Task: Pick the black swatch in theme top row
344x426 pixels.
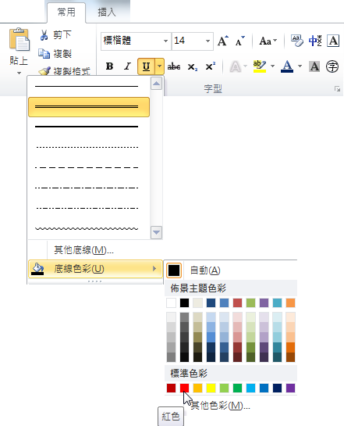Action: coord(184,303)
